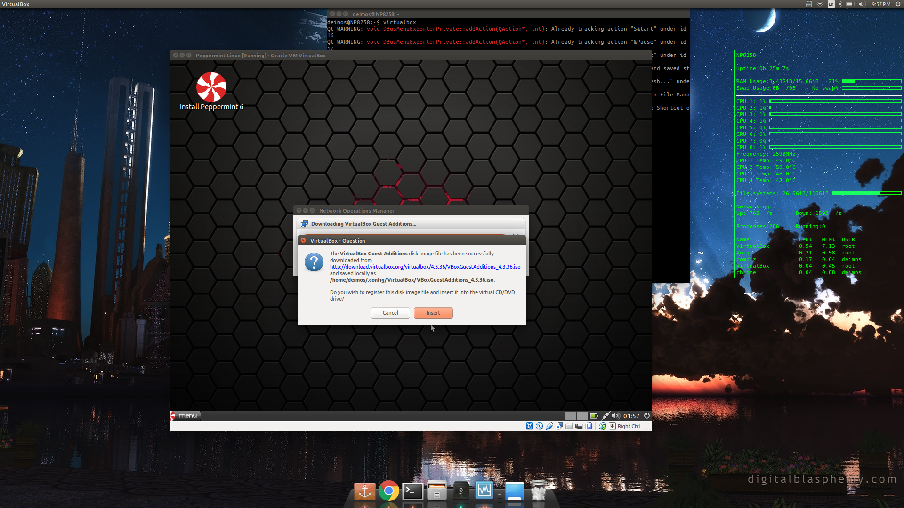Open the VirtualBox menu in top bar

pyautogui.click(x=16, y=4)
